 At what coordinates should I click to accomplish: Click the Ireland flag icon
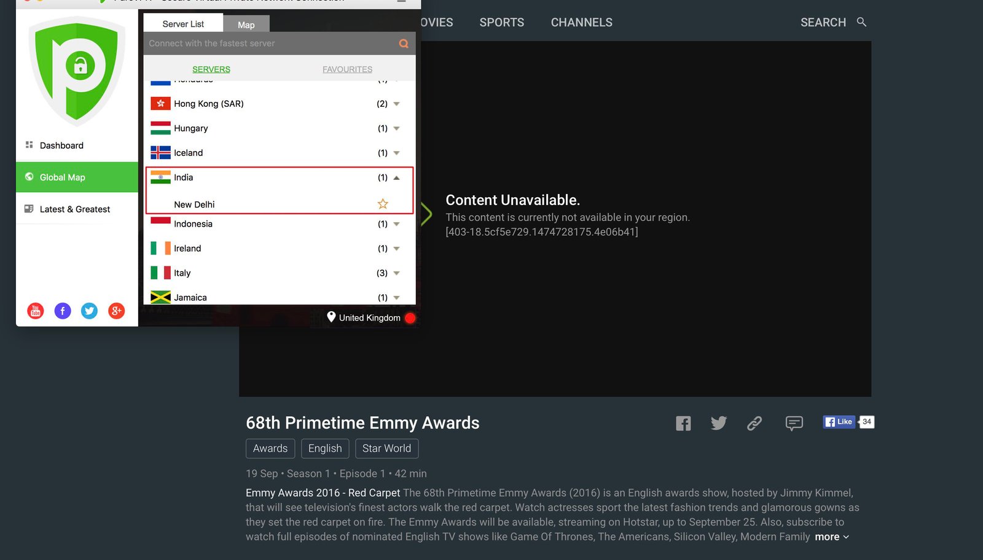(160, 248)
